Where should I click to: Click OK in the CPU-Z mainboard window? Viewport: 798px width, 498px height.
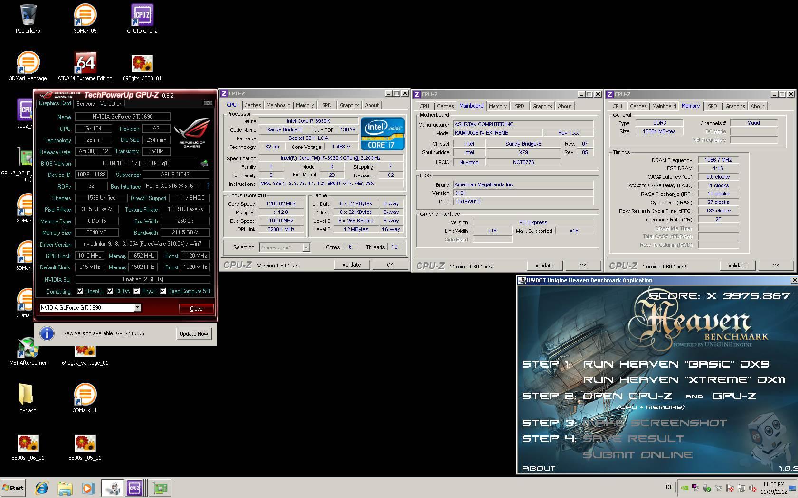pos(583,266)
